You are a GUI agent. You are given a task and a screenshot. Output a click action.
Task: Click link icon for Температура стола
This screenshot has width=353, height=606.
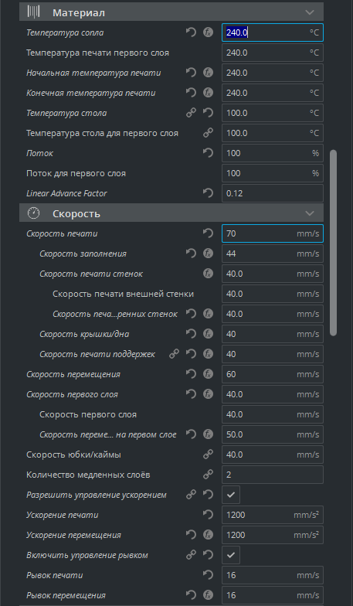pyautogui.click(x=192, y=113)
